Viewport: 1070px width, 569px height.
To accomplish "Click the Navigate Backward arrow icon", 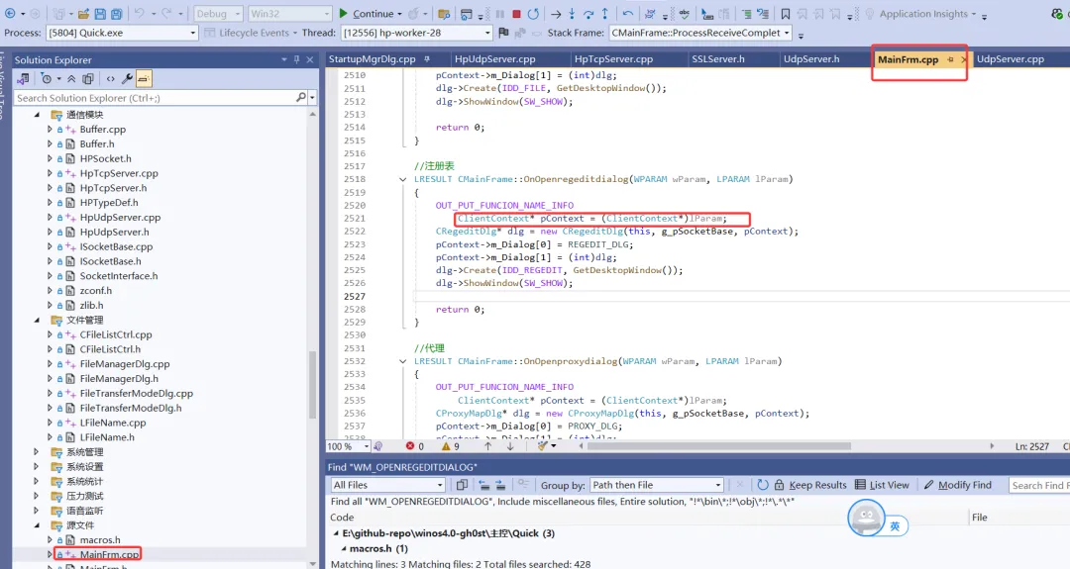I will (x=10, y=14).
